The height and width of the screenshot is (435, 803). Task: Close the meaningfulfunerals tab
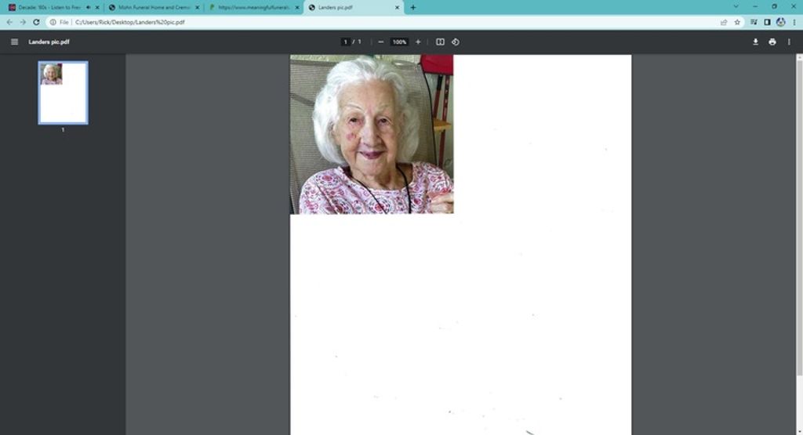pos(297,7)
